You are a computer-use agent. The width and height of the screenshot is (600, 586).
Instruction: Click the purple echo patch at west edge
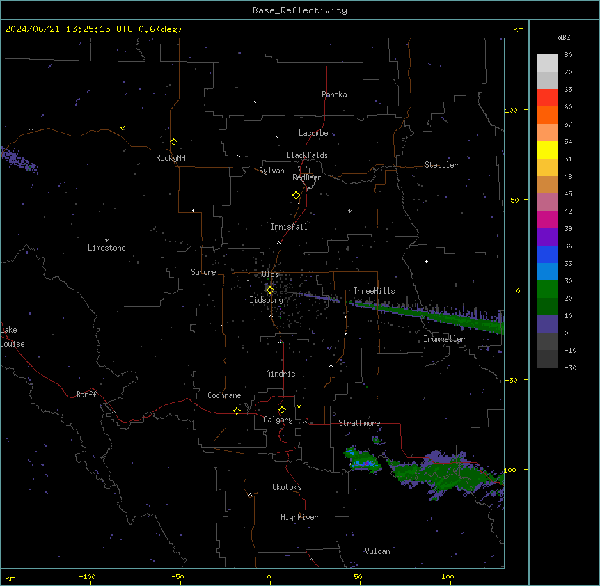tap(18, 159)
